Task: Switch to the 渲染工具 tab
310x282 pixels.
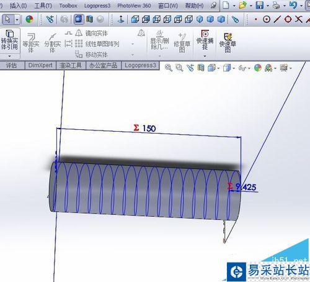Action: [71, 65]
